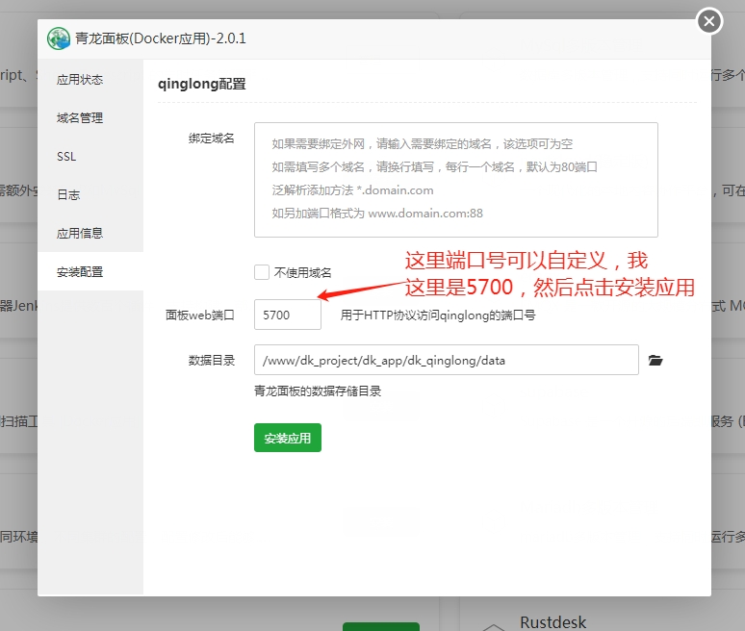
Task: Switch to the 应用状态 tab
Action: (x=80, y=80)
